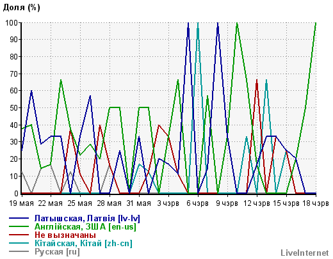Open the LiveInternet watermark link
This screenshot has height=259, width=333.
pos(305,253)
